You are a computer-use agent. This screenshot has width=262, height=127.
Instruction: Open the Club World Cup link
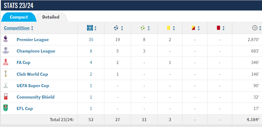[x=32, y=74]
